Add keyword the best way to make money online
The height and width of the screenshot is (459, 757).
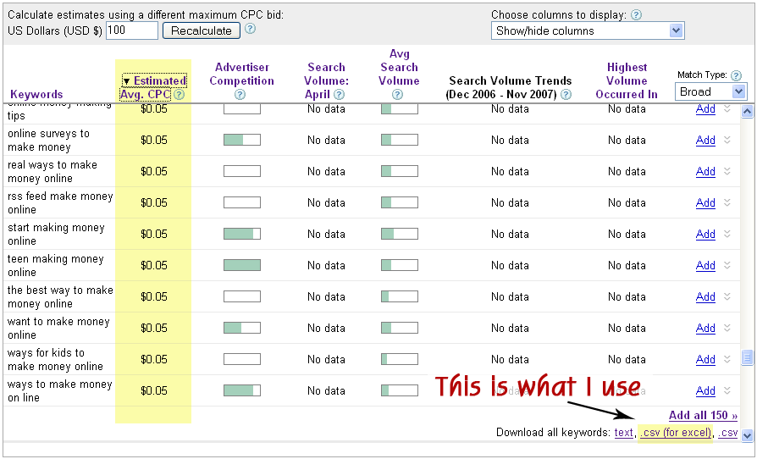point(705,297)
